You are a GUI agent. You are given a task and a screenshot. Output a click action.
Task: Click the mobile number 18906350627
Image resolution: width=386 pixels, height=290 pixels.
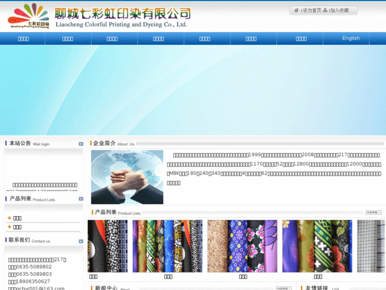33,281
